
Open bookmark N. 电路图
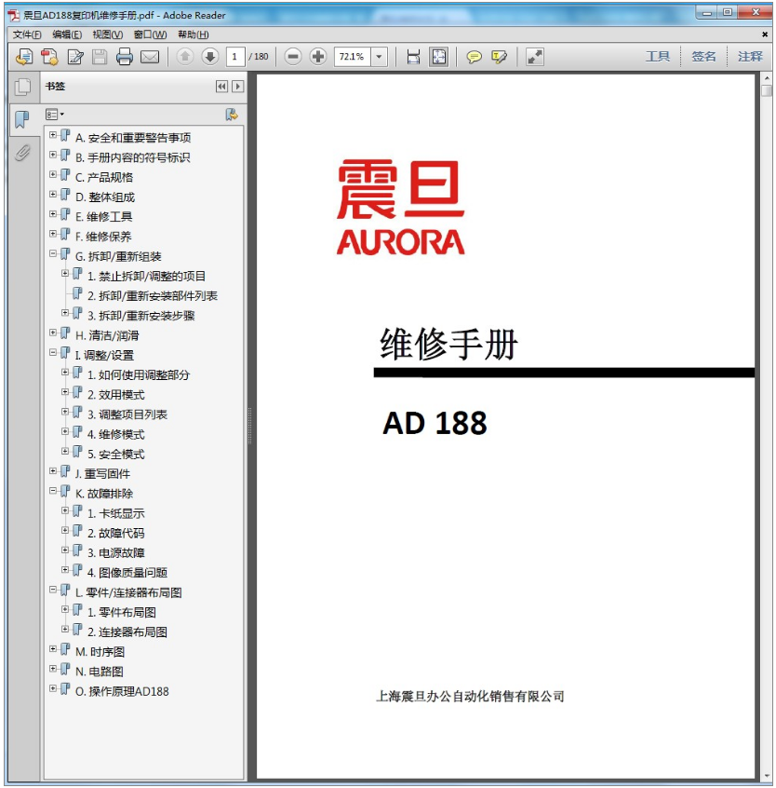[x=100, y=672]
